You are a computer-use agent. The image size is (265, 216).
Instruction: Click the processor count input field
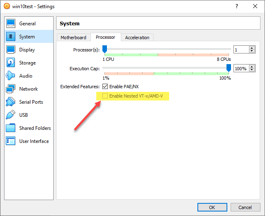241,49
